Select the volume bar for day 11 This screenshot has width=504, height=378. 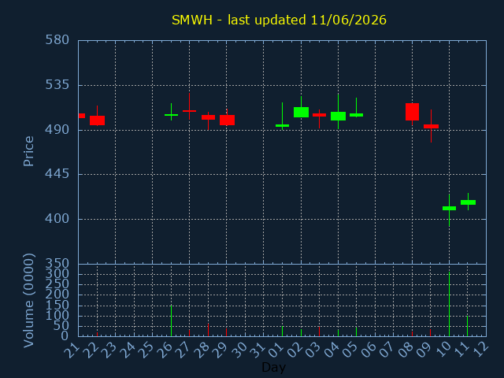467,326
